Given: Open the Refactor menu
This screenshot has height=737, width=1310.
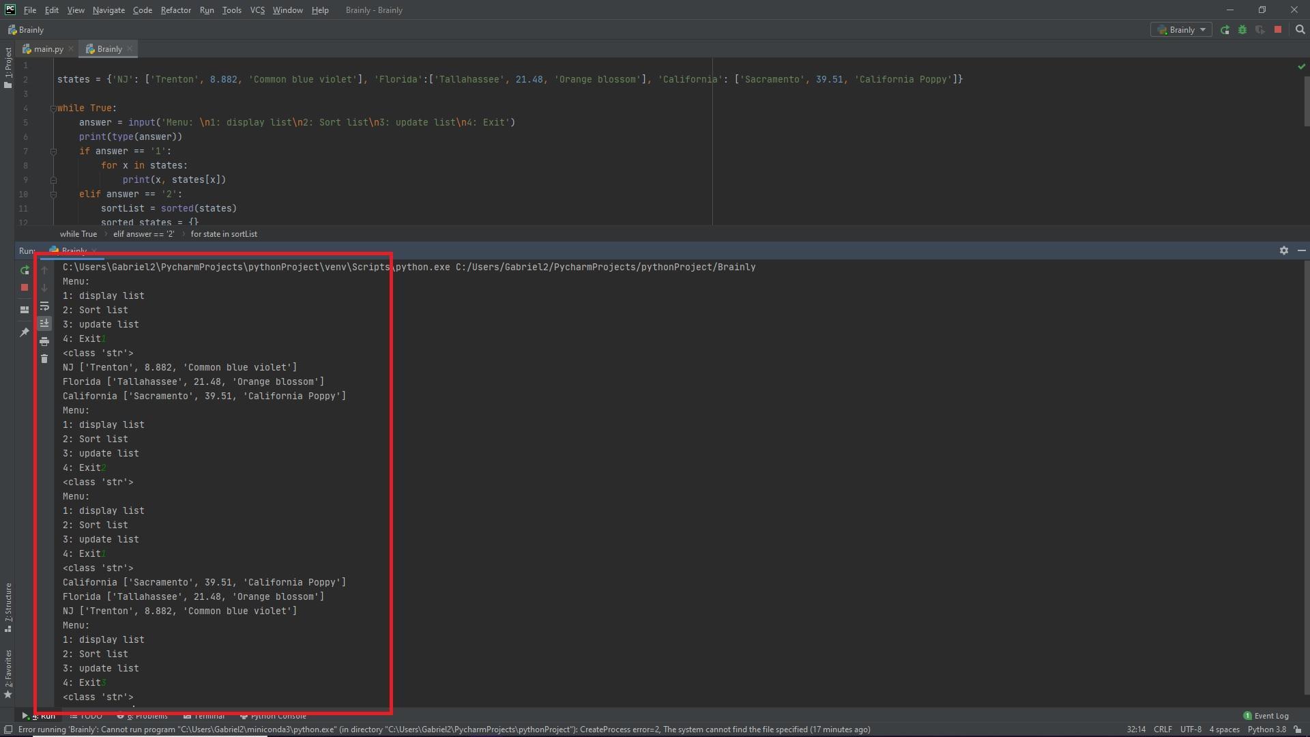Looking at the screenshot, I should tap(175, 10).
